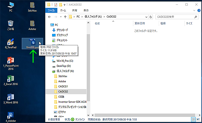Click navigation pane scroll down arrow

point(88,115)
